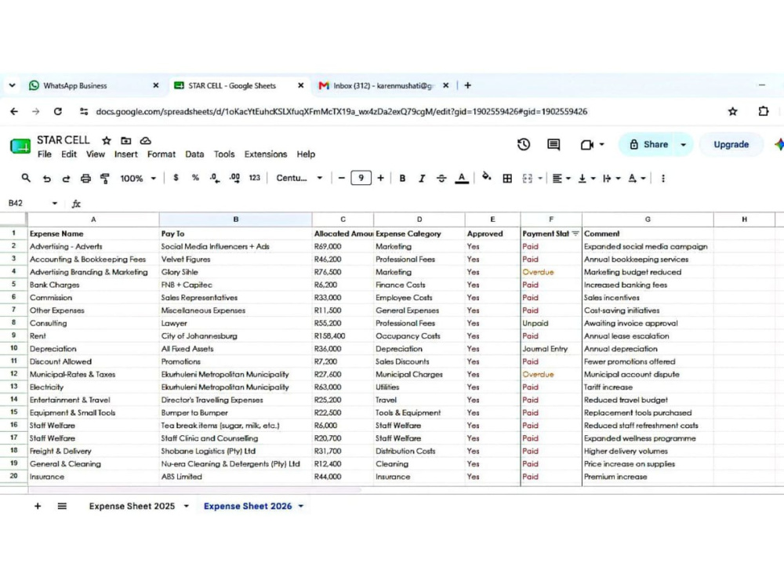This screenshot has height=588, width=784.
Task: Toggle strikethrough formatting
Action: click(441, 179)
